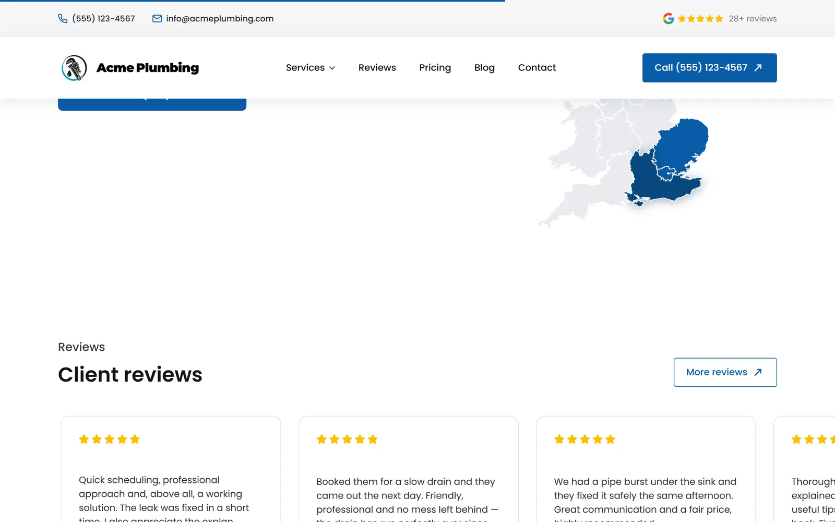
Task: Click the stars on the pipe burst review
Action: pyautogui.click(x=584, y=440)
